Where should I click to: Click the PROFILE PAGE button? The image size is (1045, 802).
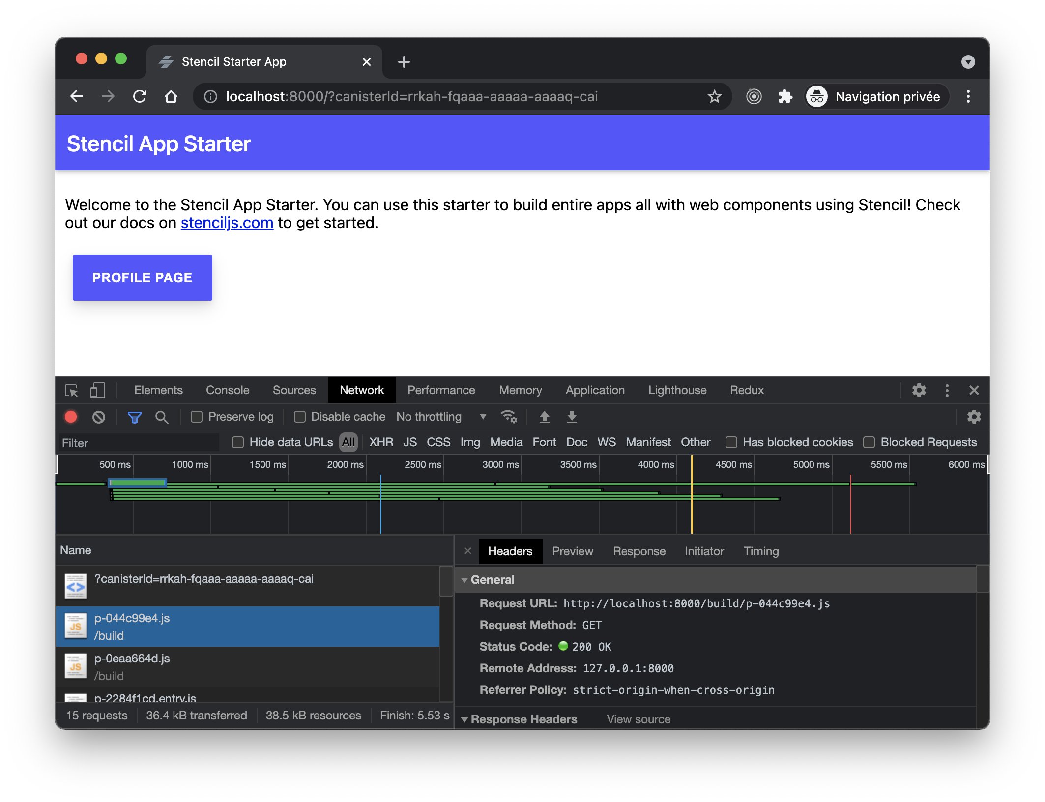click(x=143, y=278)
